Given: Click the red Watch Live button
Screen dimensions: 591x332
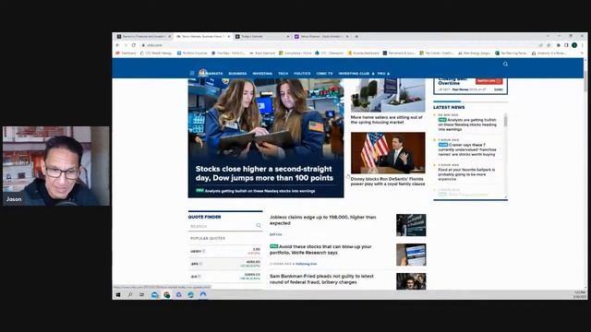Looking at the screenshot, I should 488,81.
